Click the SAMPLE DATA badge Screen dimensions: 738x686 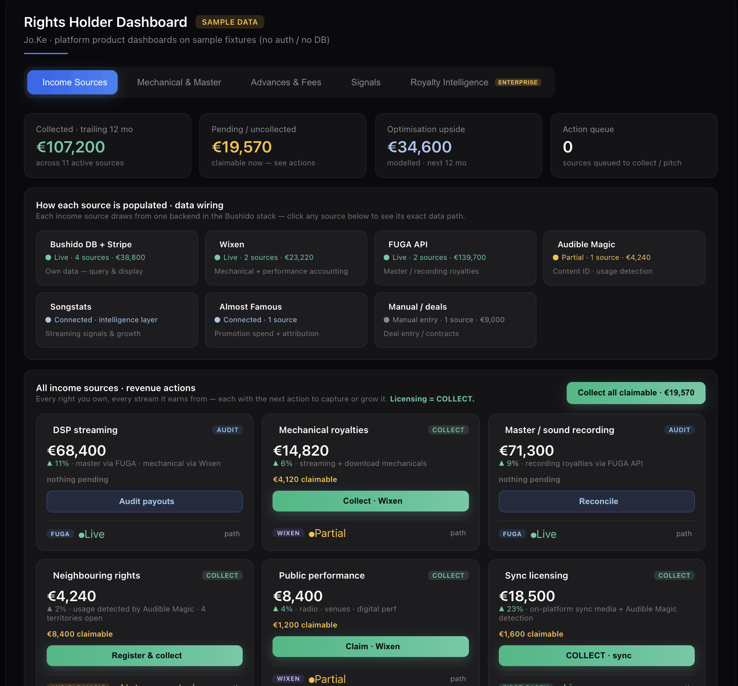click(x=230, y=22)
